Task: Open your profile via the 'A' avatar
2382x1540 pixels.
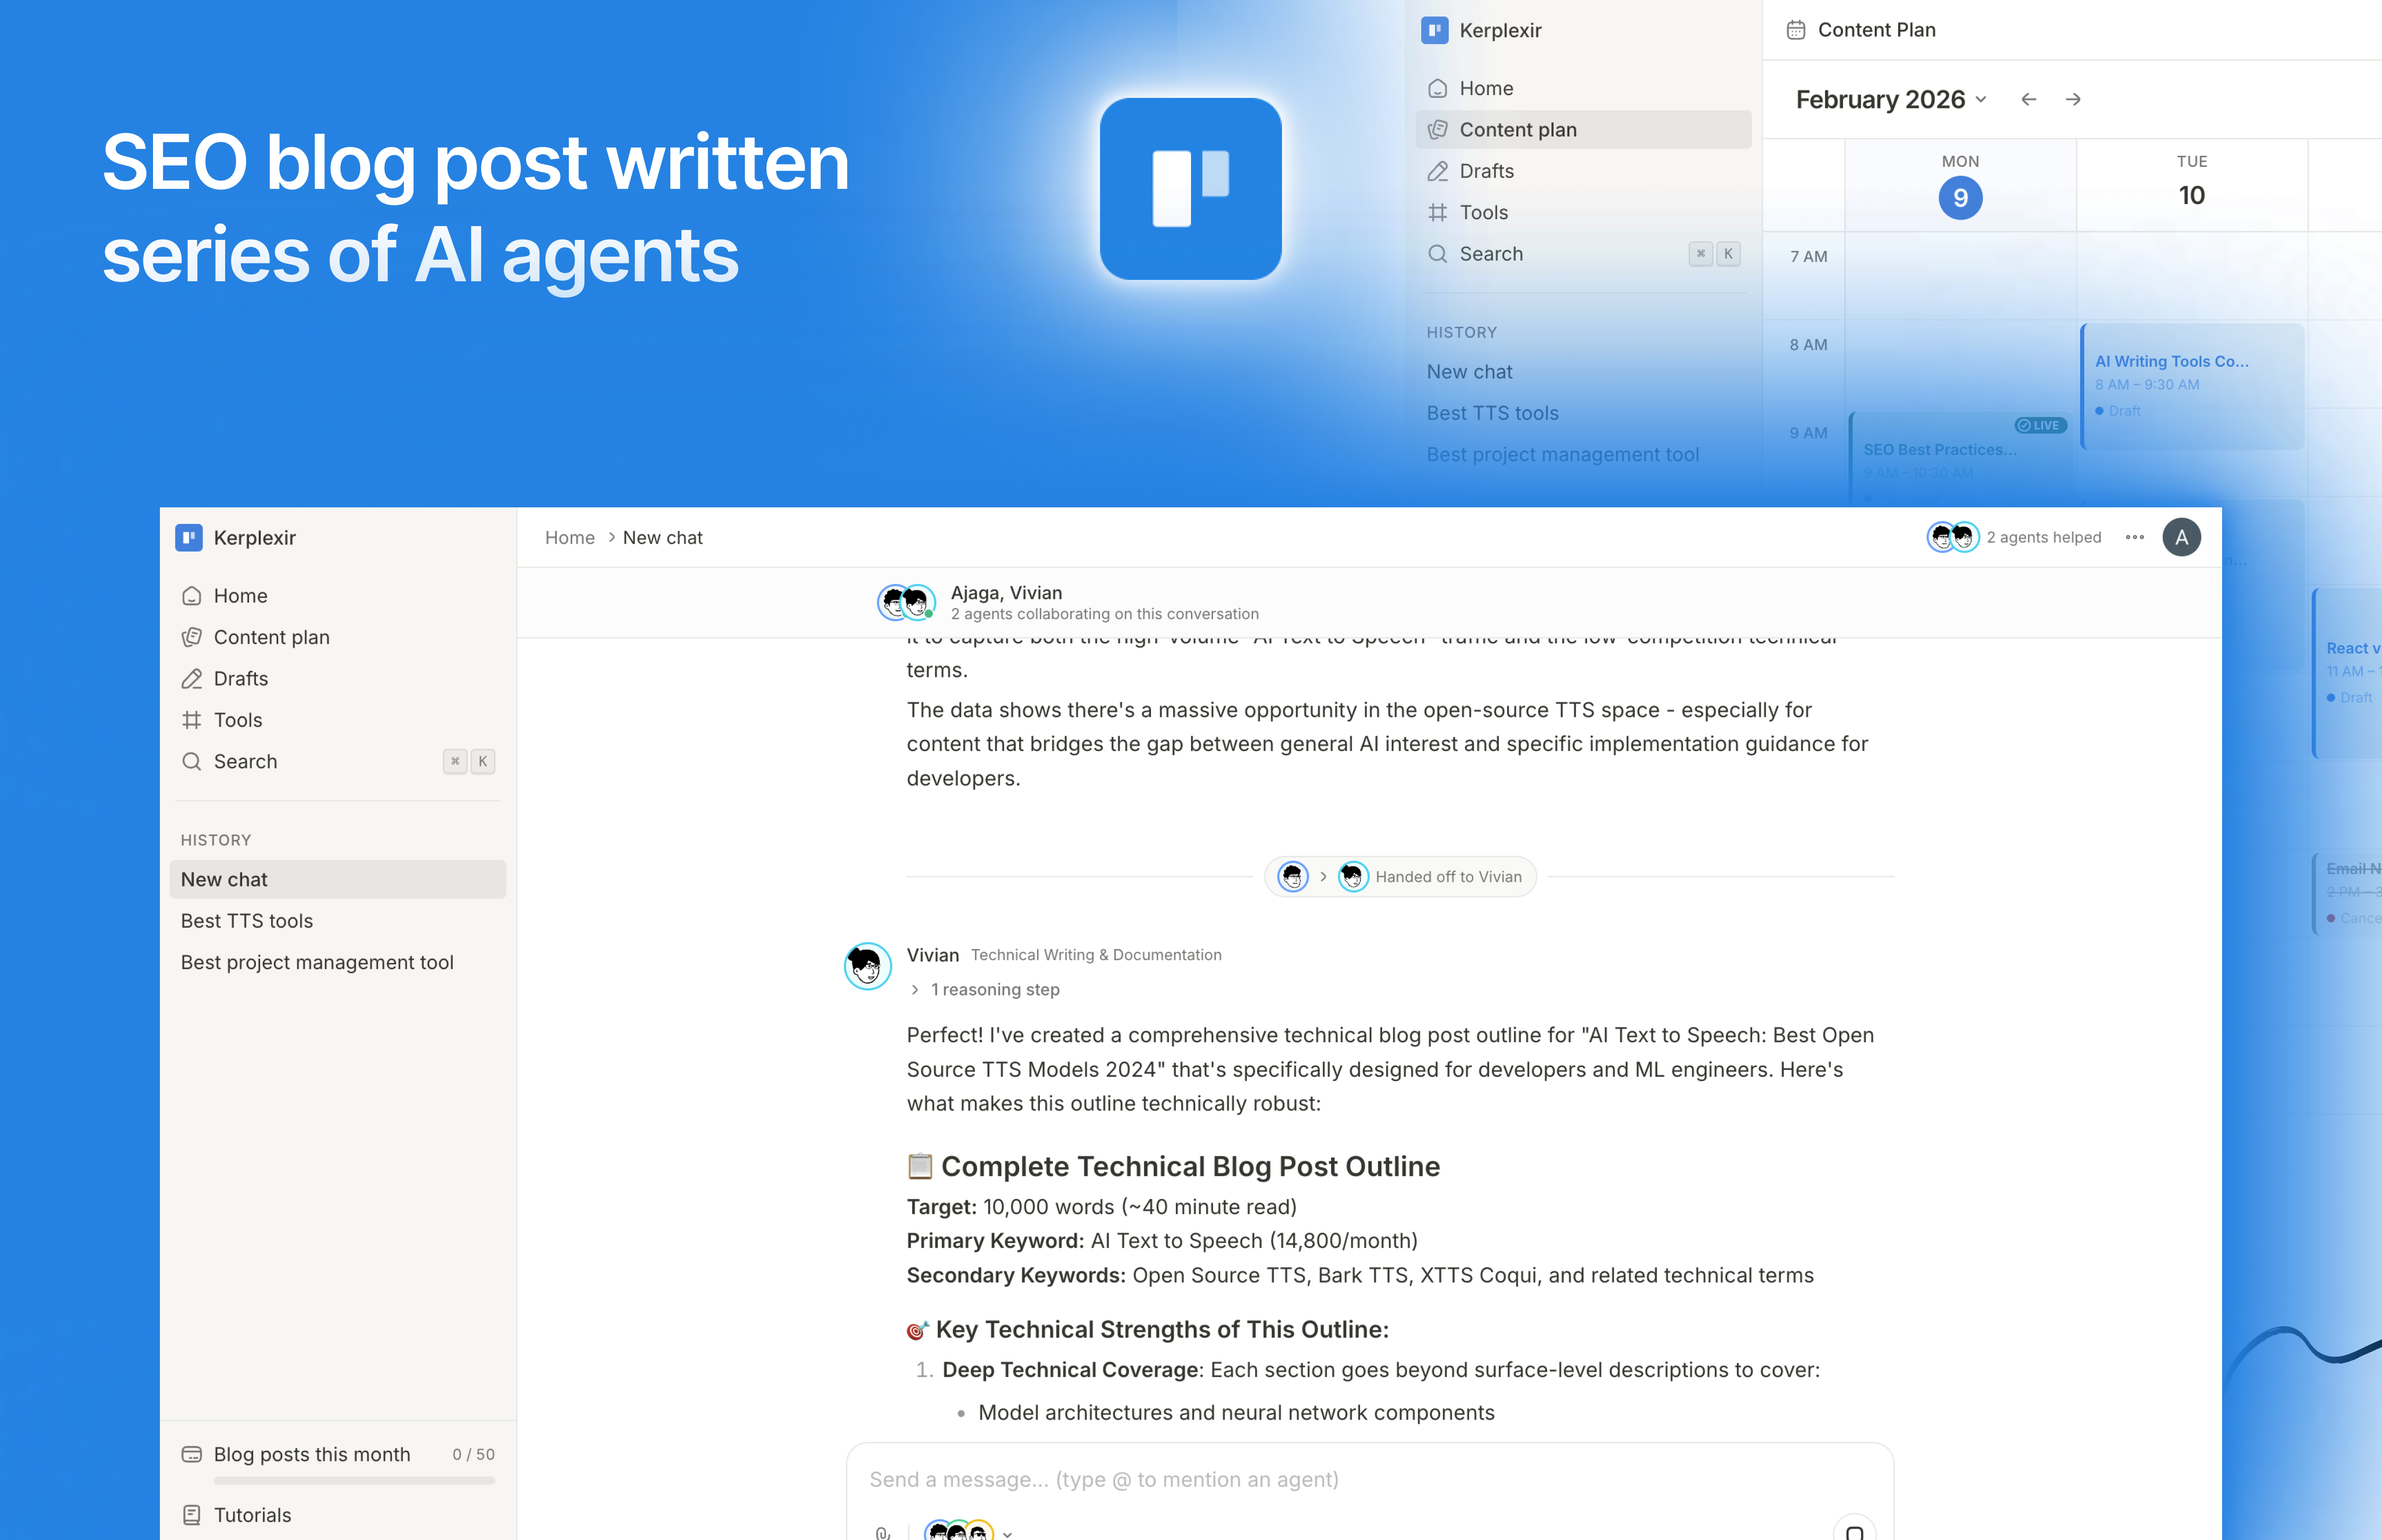Action: 2182,537
